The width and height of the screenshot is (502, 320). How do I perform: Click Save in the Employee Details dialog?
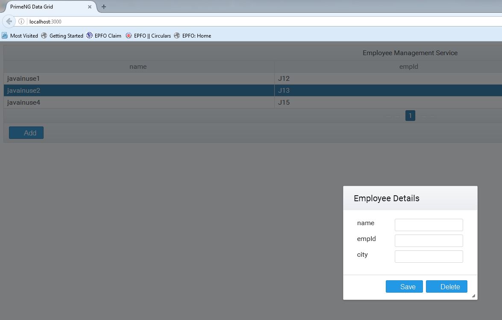coord(404,286)
